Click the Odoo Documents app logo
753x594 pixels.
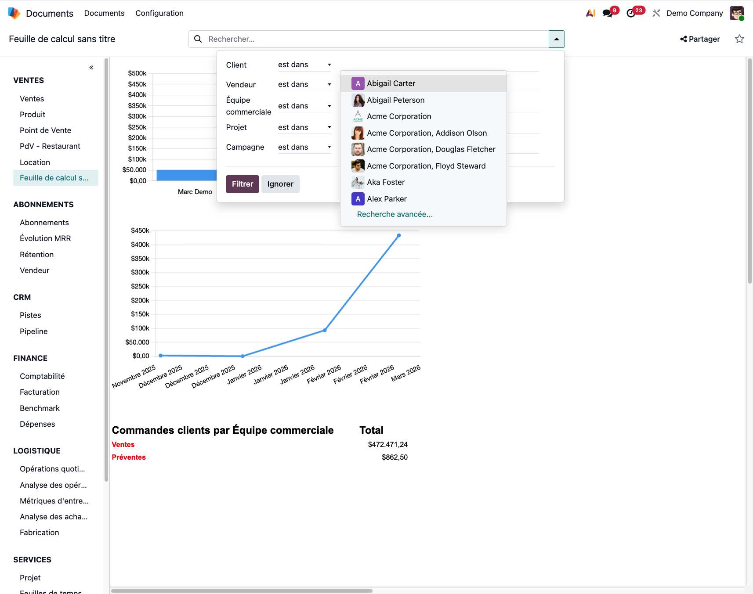tap(14, 13)
